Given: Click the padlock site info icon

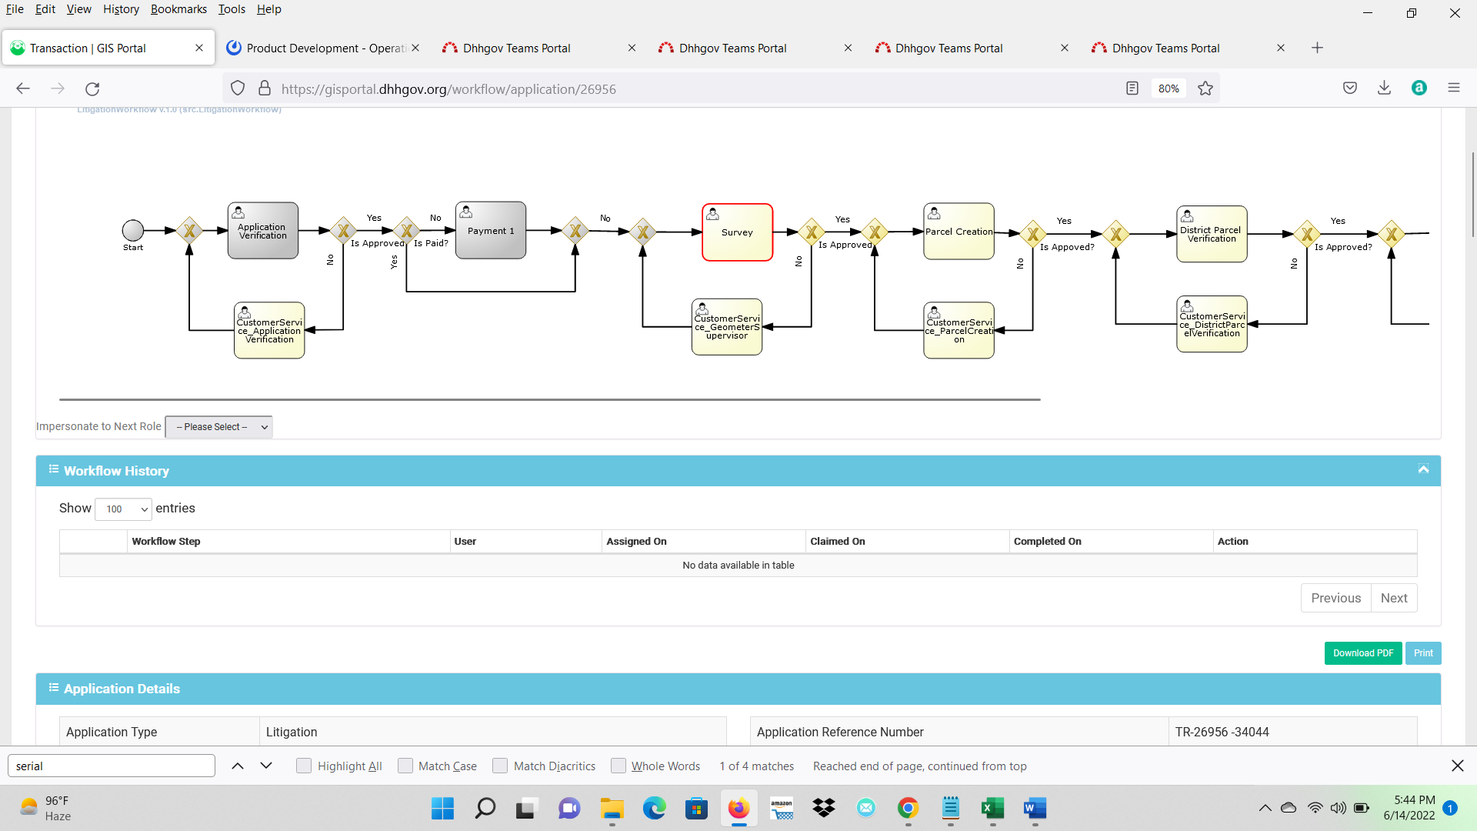Looking at the screenshot, I should (265, 88).
